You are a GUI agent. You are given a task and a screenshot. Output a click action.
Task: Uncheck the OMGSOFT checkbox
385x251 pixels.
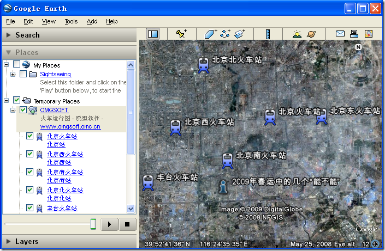tap(23, 109)
